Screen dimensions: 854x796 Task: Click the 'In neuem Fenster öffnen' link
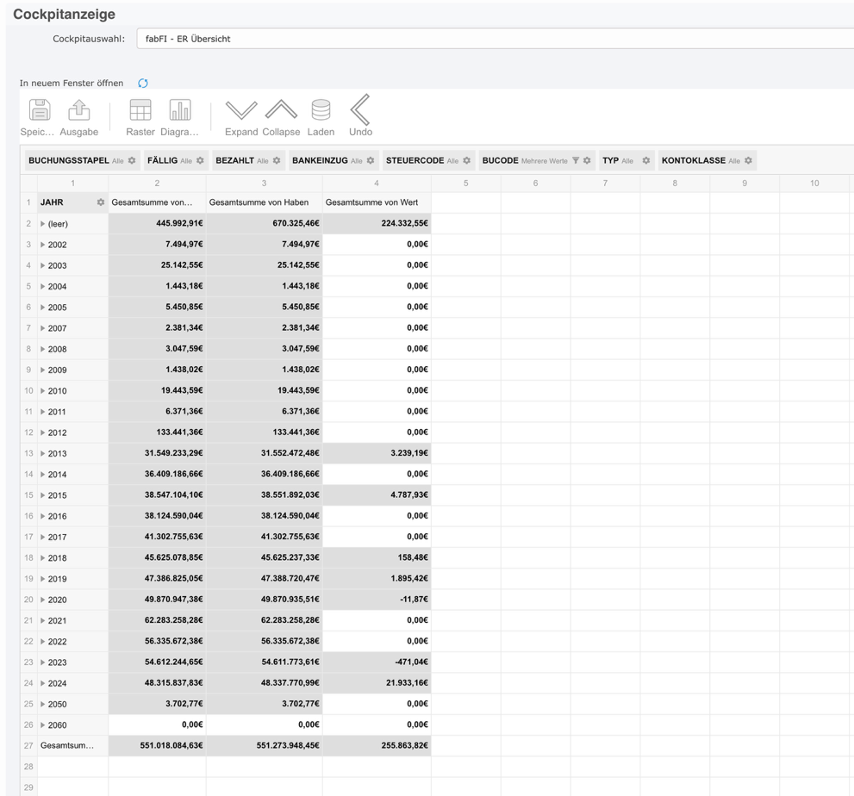coord(72,84)
